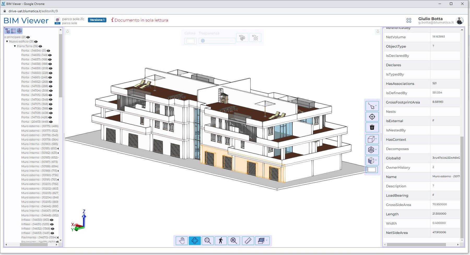This screenshot has width=470, height=255.
Task: Open the app grid menu near Giulio Botta
Action: [x=409, y=20]
